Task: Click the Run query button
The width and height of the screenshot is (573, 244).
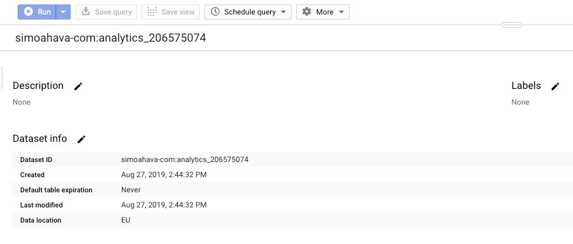Action: 37,12
